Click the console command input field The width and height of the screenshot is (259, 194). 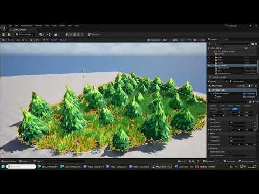pos(63,161)
